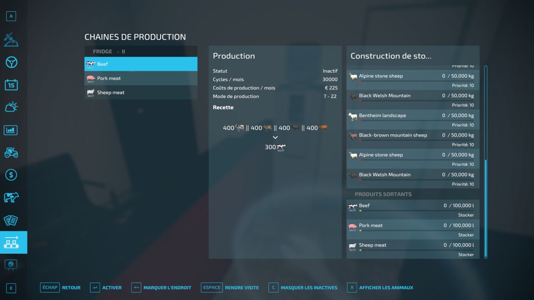Toggle the Stocker mode for outgoing Sheep meat
This screenshot has height=300, width=534.
click(x=466, y=255)
